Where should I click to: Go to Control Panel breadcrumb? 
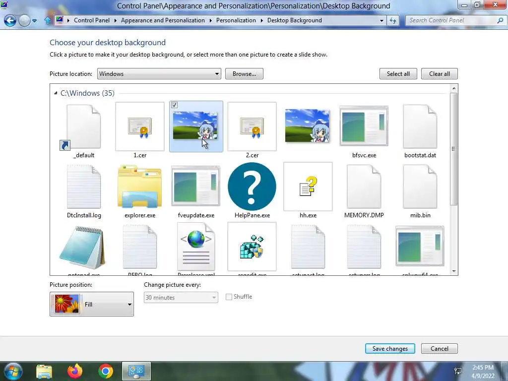pos(92,20)
